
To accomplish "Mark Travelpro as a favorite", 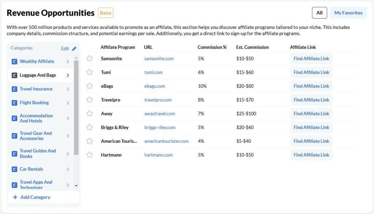I will pyautogui.click(x=89, y=99).
